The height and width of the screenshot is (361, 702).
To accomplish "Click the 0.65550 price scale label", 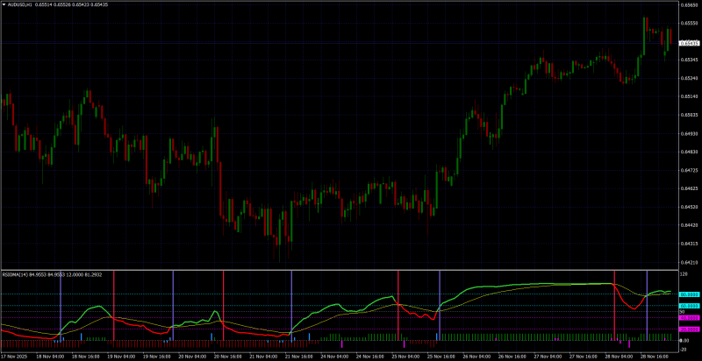I will (688, 23).
